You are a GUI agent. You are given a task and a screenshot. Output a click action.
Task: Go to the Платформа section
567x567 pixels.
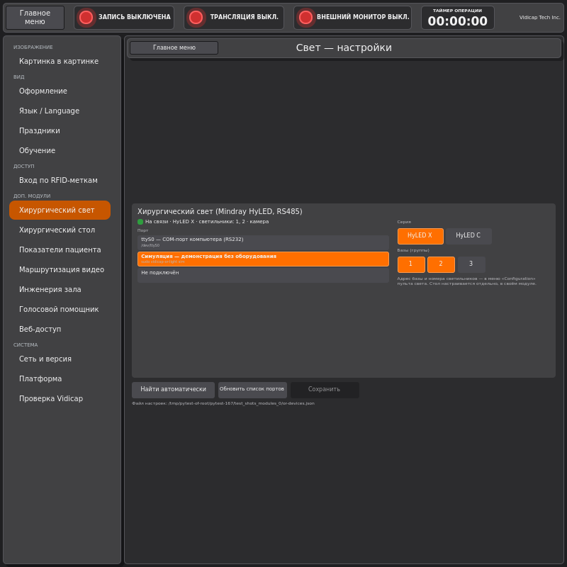tap(60, 379)
